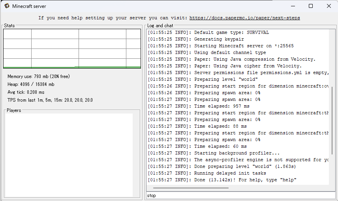
Task: Minimize the Minecraft server window
Action: tap(293, 6)
